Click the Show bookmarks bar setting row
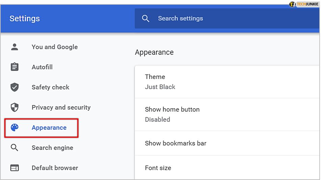321x180 pixels. point(226,143)
